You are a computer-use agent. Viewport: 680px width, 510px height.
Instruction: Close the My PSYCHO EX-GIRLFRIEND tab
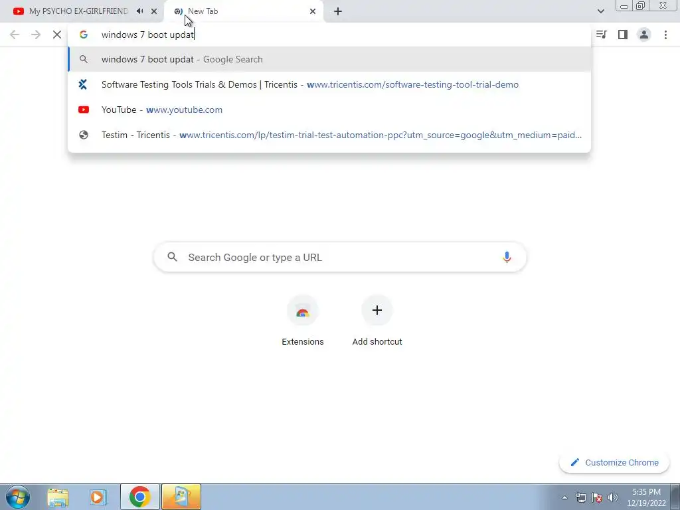[x=154, y=11]
